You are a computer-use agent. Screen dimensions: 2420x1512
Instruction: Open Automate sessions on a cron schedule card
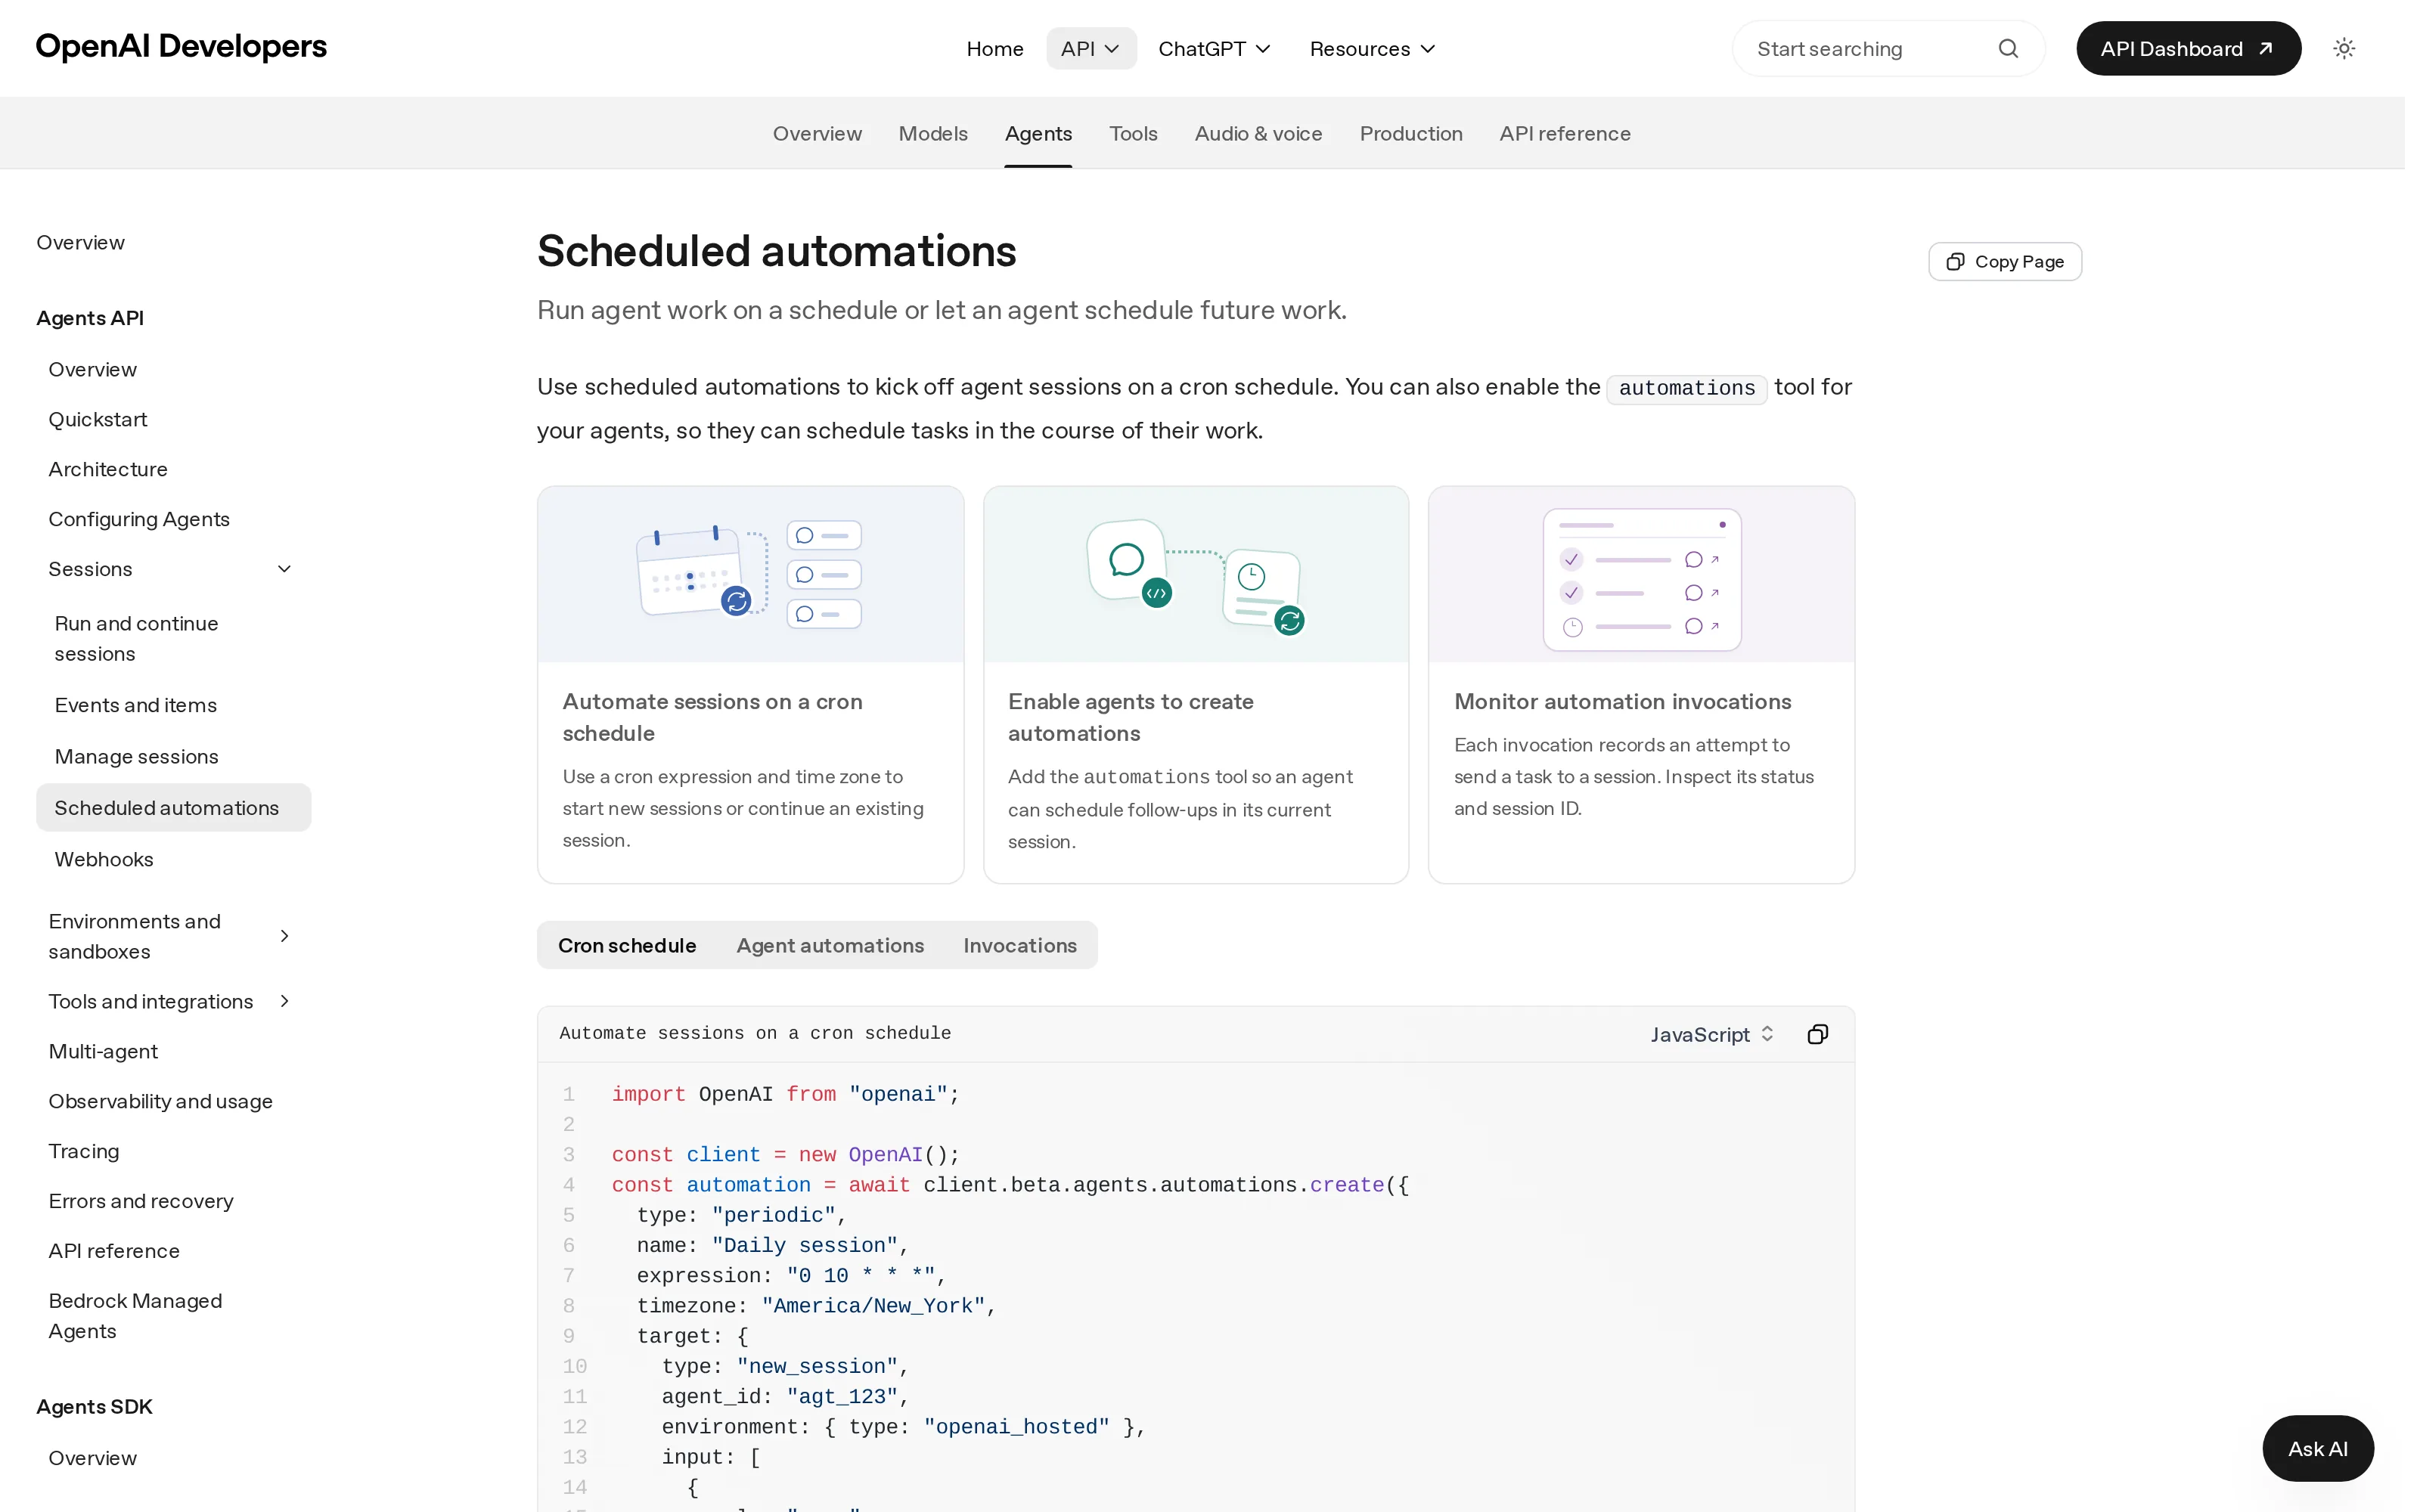(x=750, y=684)
